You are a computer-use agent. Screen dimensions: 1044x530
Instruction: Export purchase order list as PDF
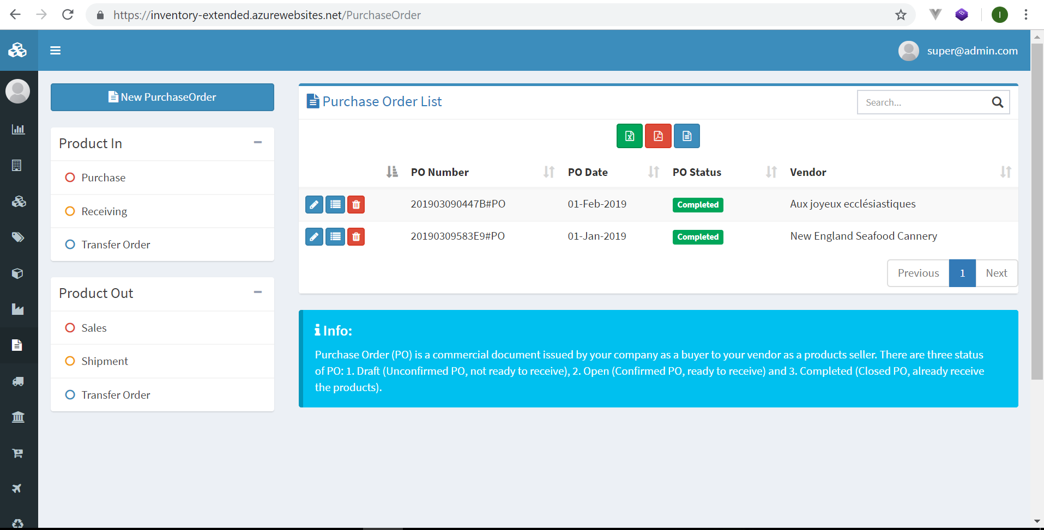coord(658,136)
